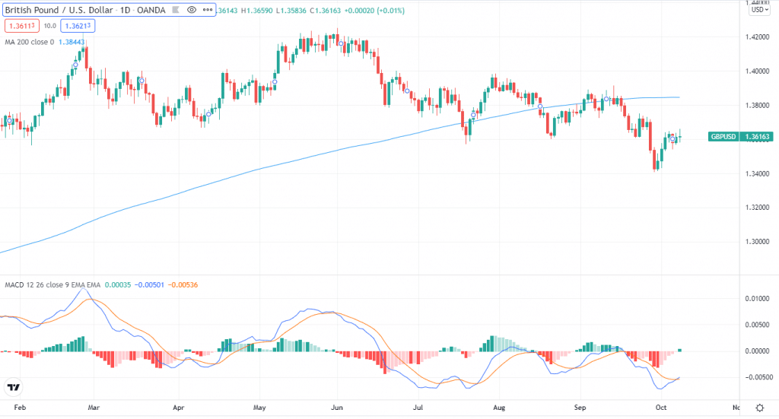Click the Jun label on time axis
This screenshot has width=779, height=419.
[x=337, y=408]
